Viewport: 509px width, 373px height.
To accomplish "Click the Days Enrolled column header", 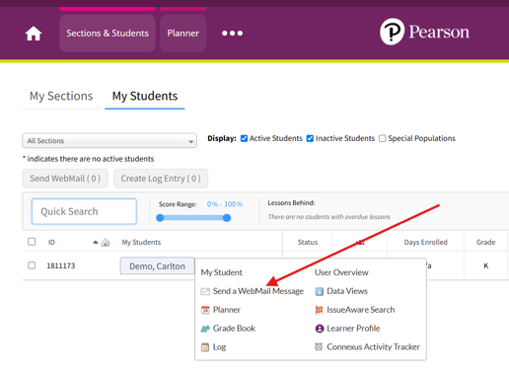I will pyautogui.click(x=425, y=243).
